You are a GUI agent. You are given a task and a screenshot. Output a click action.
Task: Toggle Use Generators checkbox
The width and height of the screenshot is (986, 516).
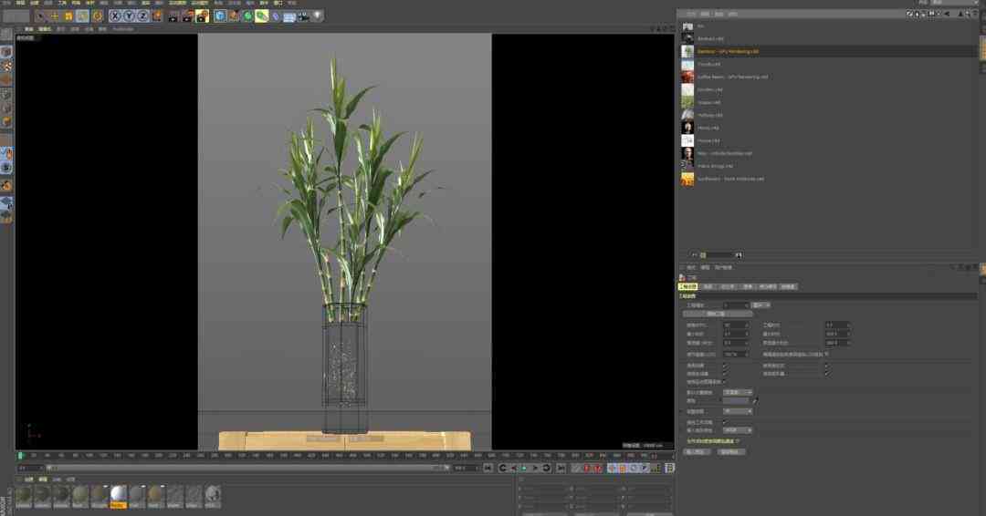(724, 374)
